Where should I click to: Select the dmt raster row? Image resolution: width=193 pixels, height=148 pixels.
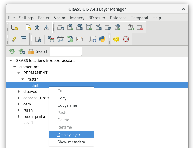tap(97, 85)
